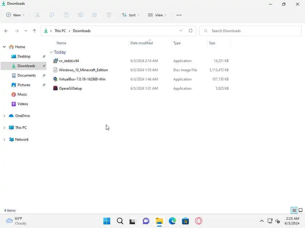Click the muted volume tray icon

[278, 221]
